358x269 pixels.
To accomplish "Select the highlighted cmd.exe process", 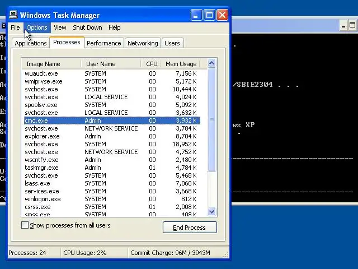I will coord(112,120).
